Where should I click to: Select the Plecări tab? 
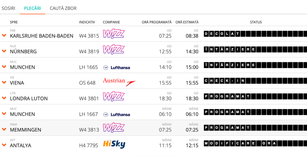tap(32, 8)
